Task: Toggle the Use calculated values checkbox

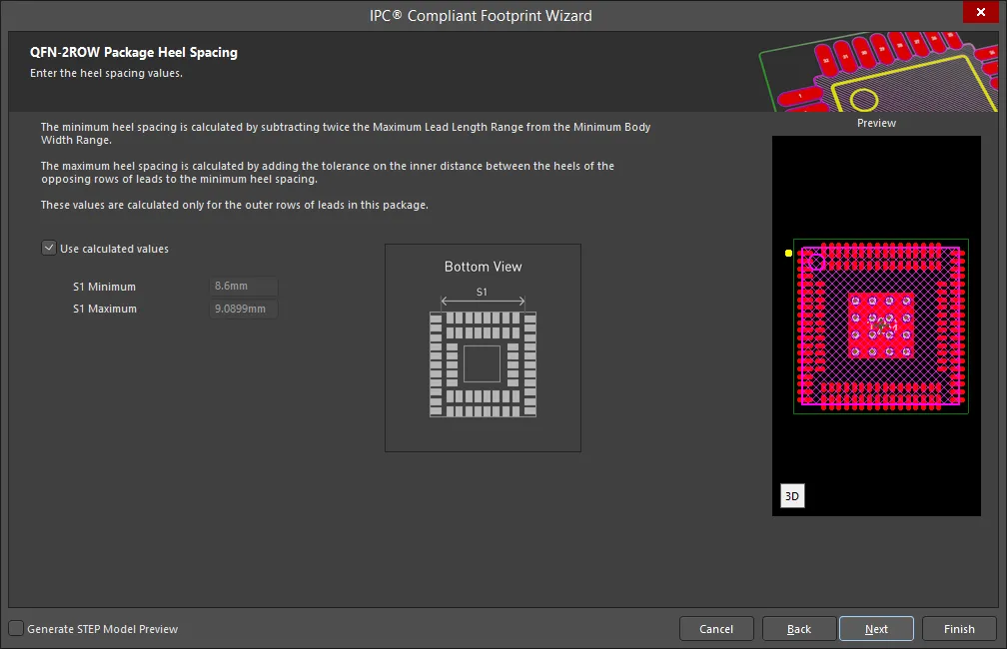Action: pos(49,248)
